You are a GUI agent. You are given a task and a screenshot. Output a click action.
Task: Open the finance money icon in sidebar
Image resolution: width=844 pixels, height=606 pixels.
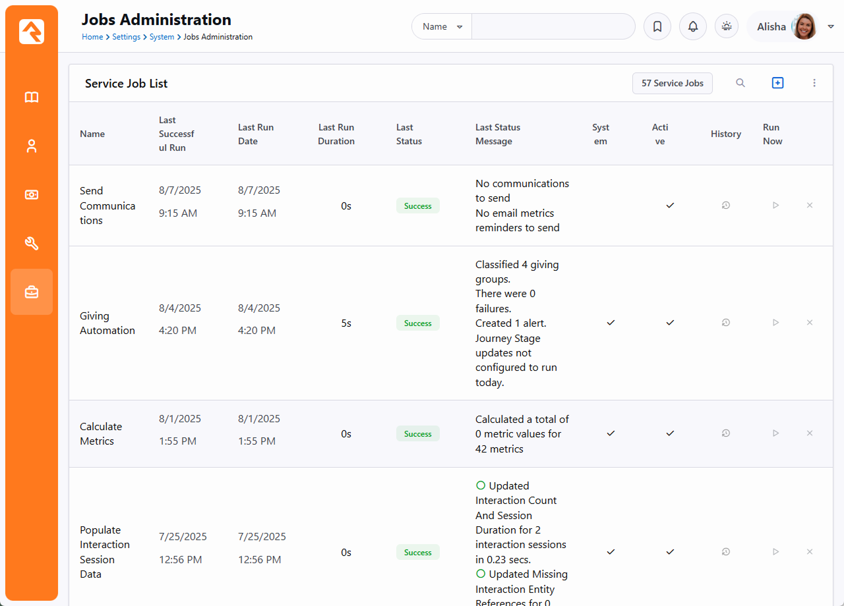32,195
